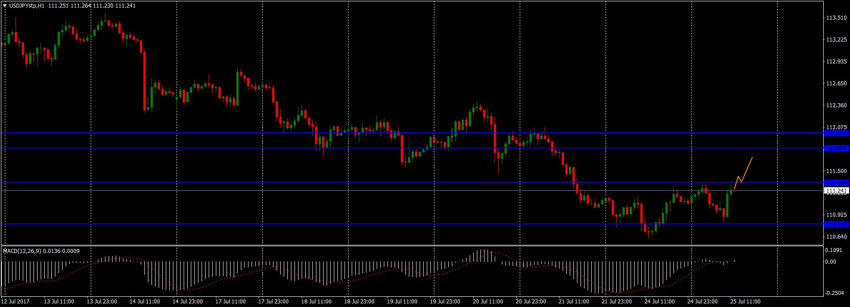This screenshot has width=850, height=307.
Task: Click the 24 Jul 23:00 time label
Action: [703, 302]
